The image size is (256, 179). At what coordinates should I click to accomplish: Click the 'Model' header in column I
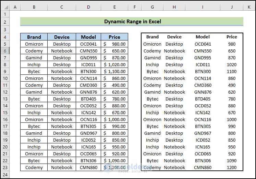[x=203, y=37]
